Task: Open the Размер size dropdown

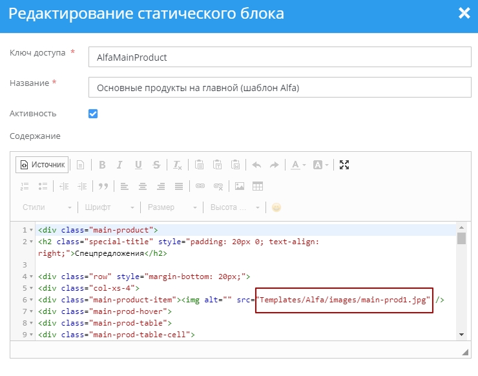Action: click(172, 207)
